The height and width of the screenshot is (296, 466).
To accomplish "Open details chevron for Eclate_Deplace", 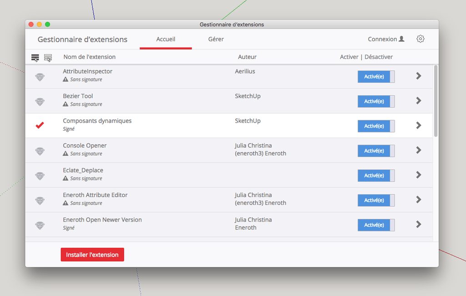I will coord(419,175).
